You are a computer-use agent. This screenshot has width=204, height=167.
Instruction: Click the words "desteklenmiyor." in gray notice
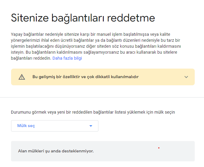pos(78,151)
